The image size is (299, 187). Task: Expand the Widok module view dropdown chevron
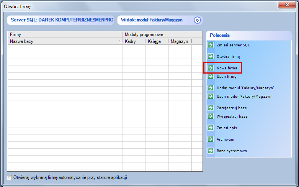pyautogui.click(x=197, y=20)
